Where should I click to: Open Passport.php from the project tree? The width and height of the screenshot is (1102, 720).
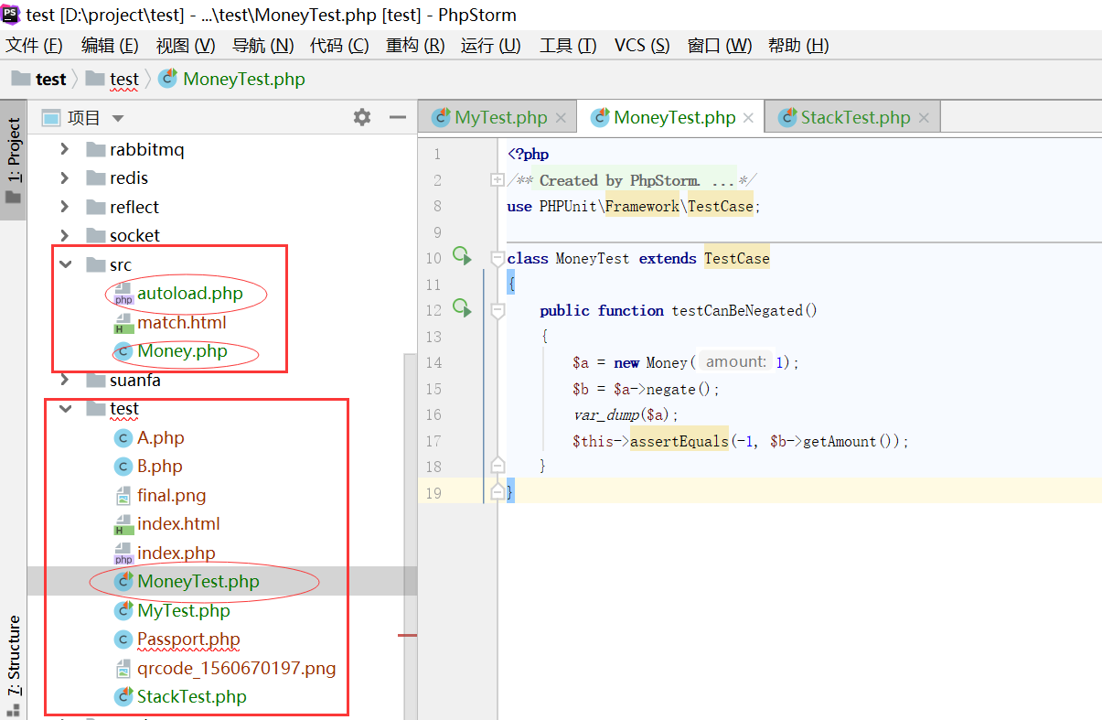pyautogui.click(x=188, y=639)
